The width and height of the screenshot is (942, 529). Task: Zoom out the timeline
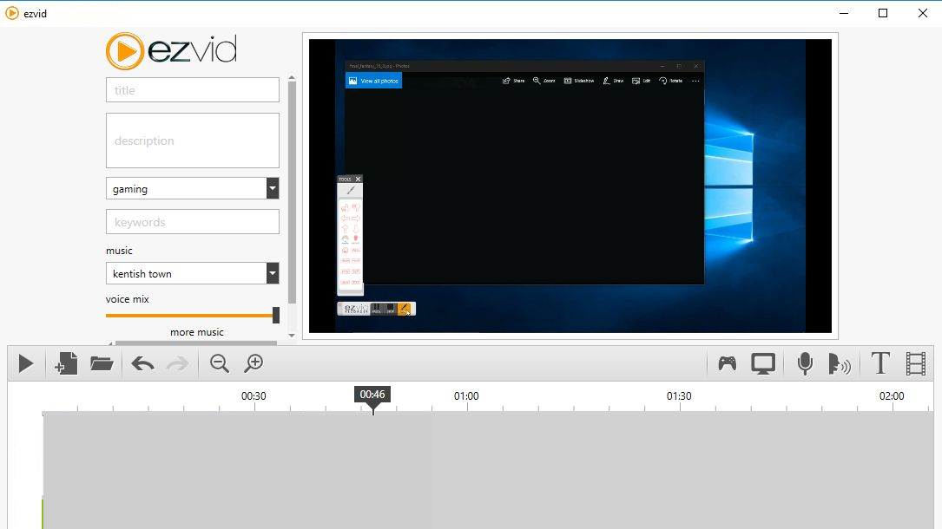pyautogui.click(x=220, y=363)
